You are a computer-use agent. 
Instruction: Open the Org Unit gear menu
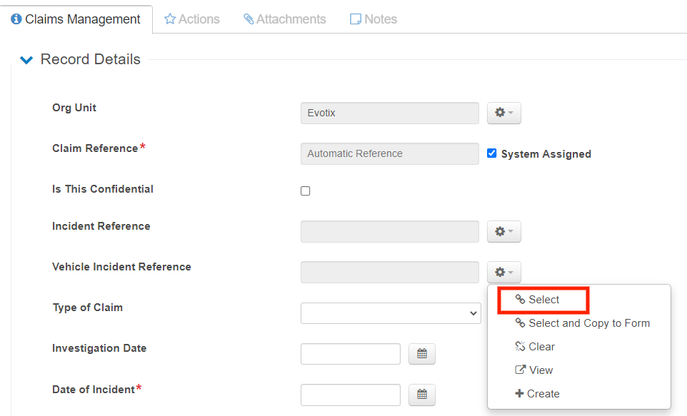coord(503,113)
